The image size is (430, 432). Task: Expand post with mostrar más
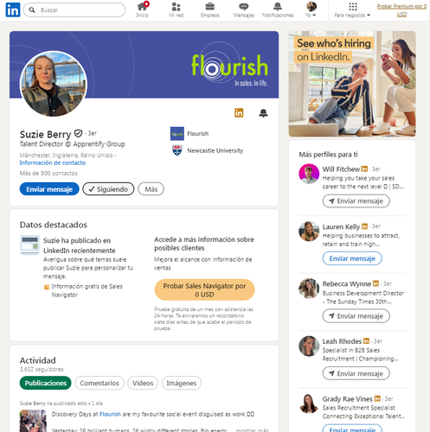tap(252, 429)
